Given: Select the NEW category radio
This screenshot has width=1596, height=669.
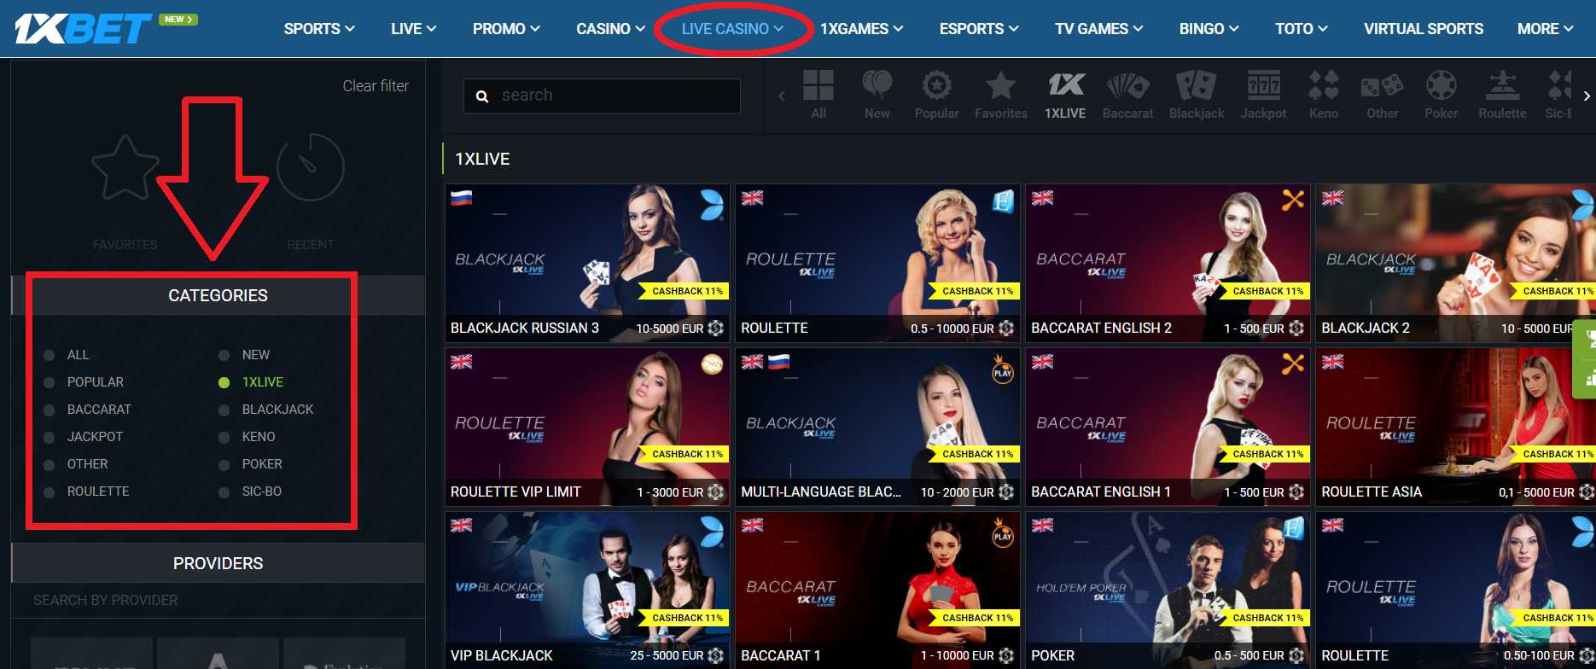Looking at the screenshot, I should (x=224, y=355).
